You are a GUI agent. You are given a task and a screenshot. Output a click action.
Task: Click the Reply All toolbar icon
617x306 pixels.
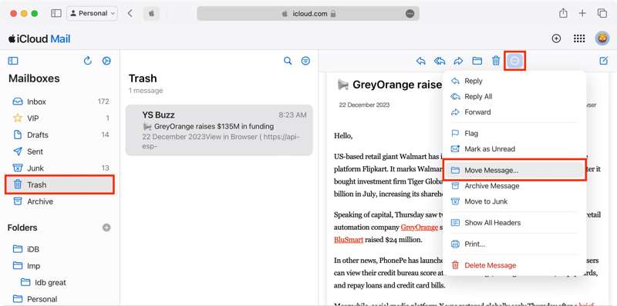tap(440, 61)
